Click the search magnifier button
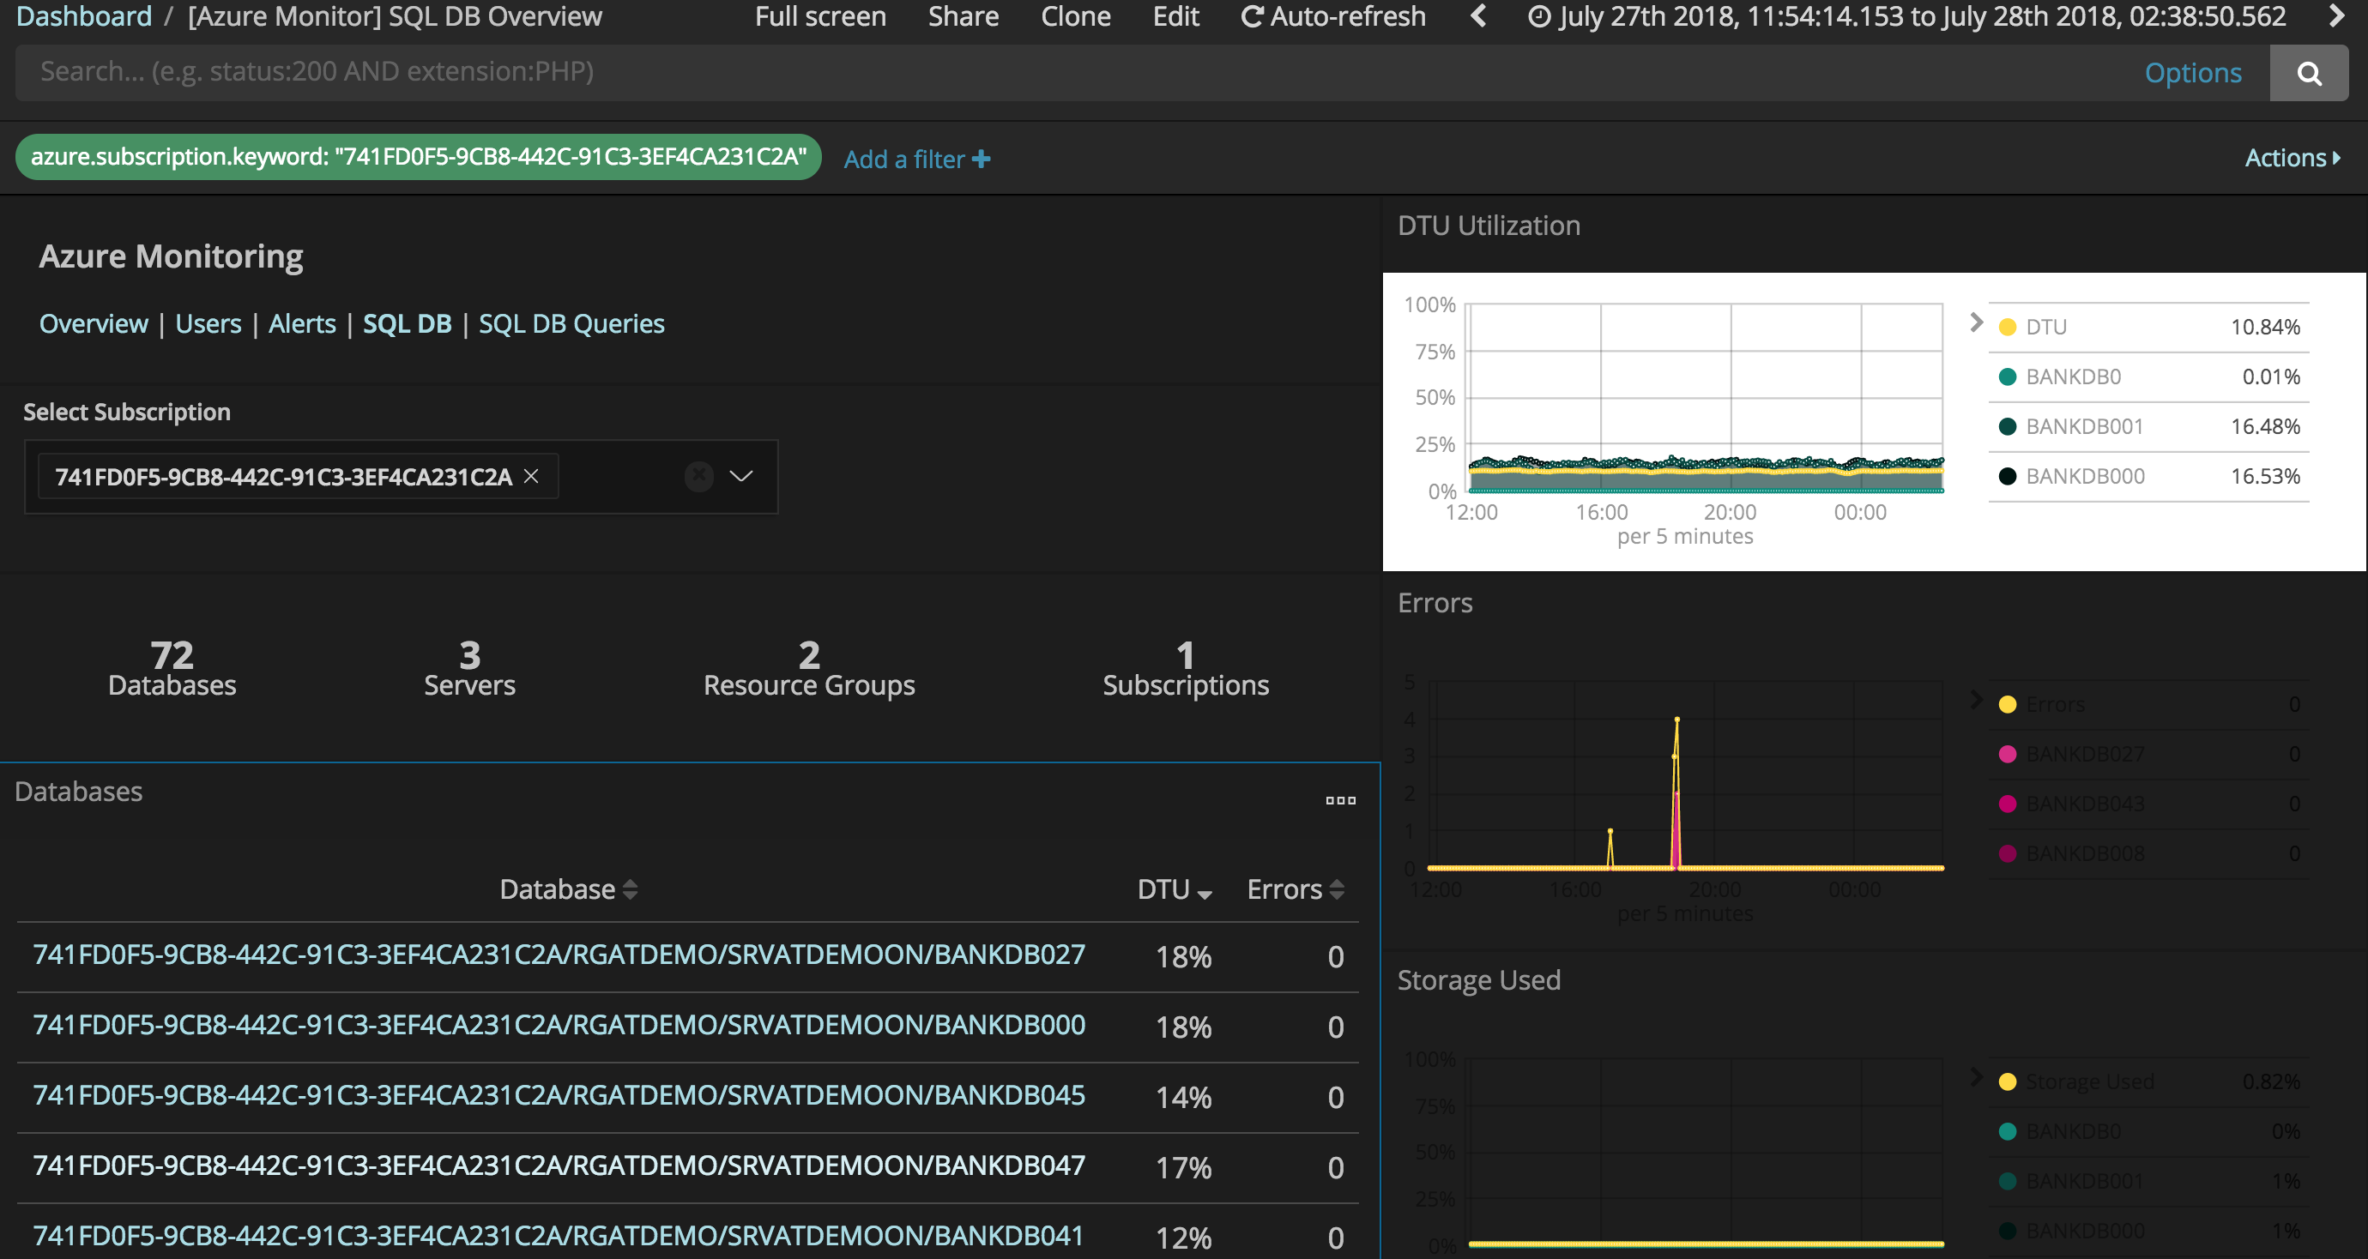The height and width of the screenshot is (1259, 2368). 2308,73
